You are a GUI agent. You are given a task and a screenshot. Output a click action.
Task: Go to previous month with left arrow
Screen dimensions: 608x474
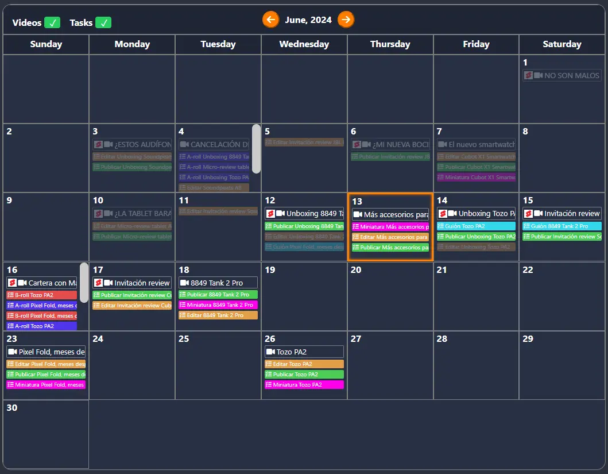point(270,20)
